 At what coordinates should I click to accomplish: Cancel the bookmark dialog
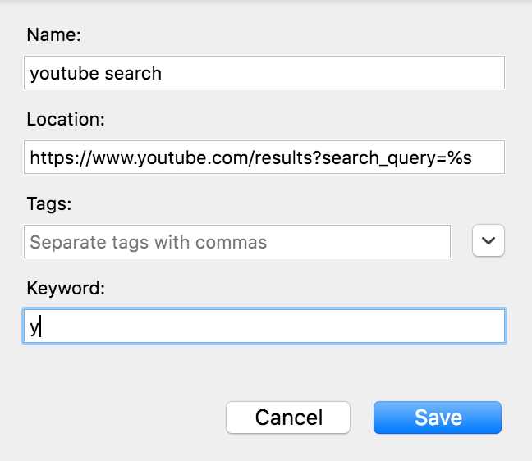288,418
